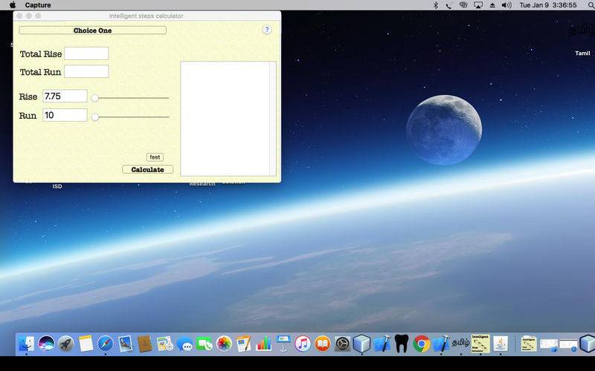Click the Java coffee cup app icon

(501, 344)
